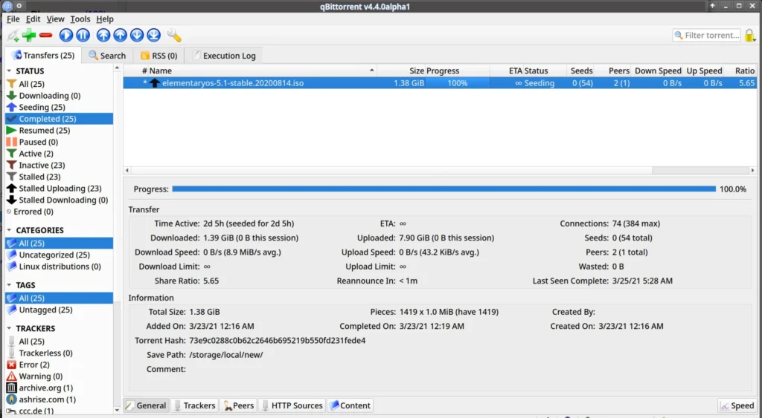Image resolution: width=762 pixels, height=418 pixels.
Task: Move torrent to bottom of queue icon
Action: click(153, 35)
